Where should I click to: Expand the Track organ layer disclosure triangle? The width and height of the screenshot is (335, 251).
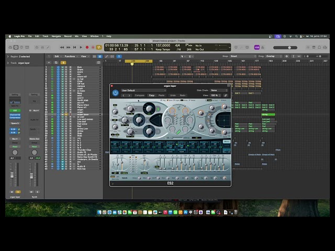click(x=8, y=63)
